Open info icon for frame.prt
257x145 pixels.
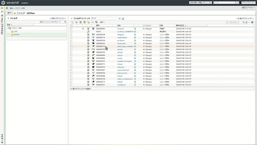tap(135, 29)
